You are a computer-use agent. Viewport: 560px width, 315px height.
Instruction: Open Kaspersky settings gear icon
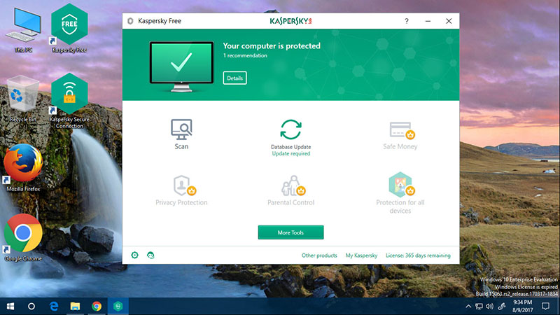(x=134, y=255)
